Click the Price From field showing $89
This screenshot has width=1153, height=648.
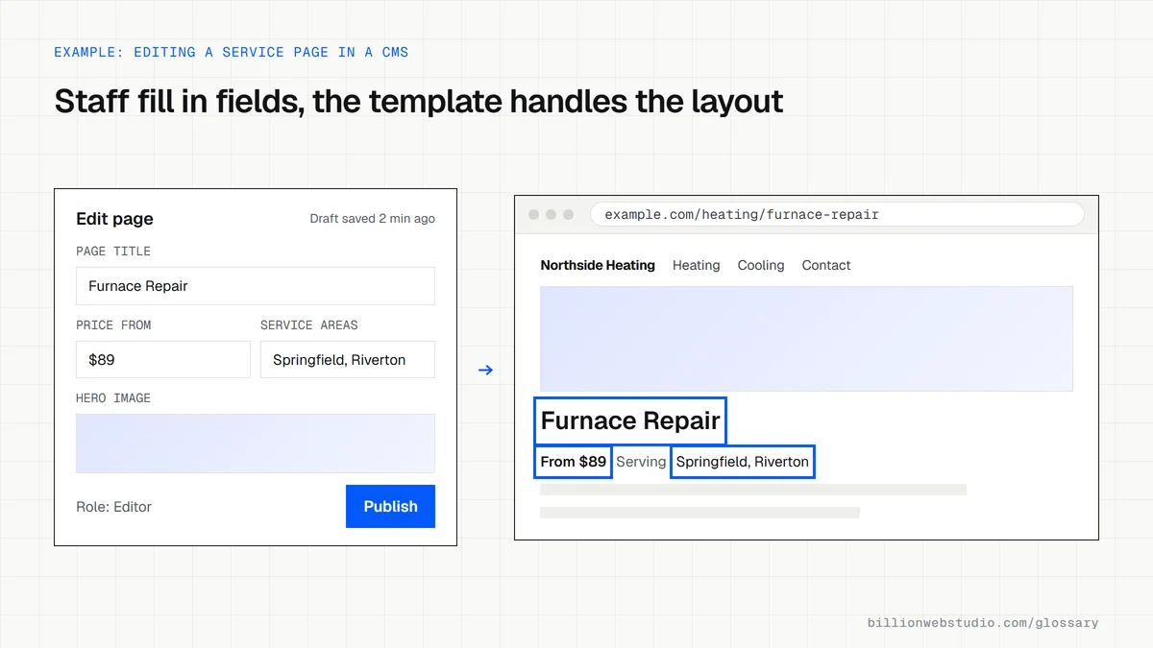[163, 359]
